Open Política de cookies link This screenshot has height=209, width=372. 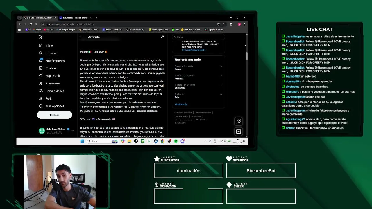coord(181,116)
